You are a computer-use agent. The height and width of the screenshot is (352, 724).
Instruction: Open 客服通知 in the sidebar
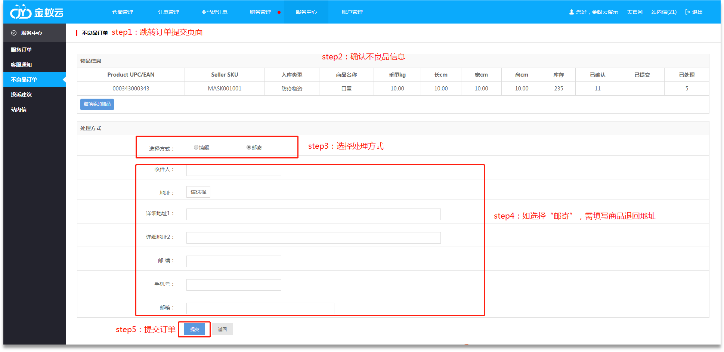21,65
